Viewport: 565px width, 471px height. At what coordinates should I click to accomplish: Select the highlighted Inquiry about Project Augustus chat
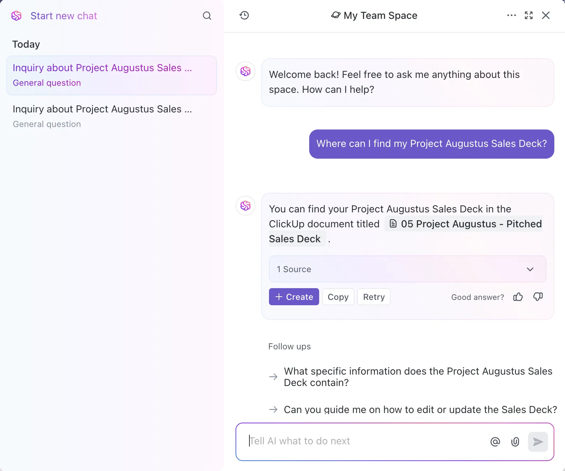point(112,75)
